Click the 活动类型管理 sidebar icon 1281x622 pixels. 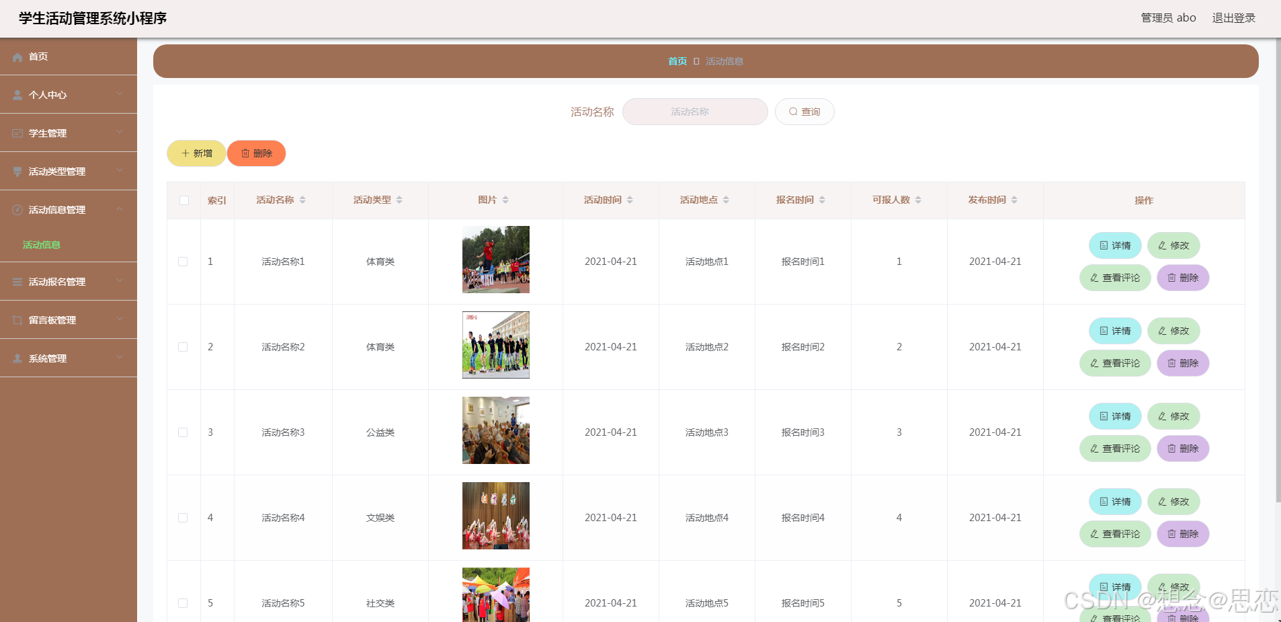point(17,172)
